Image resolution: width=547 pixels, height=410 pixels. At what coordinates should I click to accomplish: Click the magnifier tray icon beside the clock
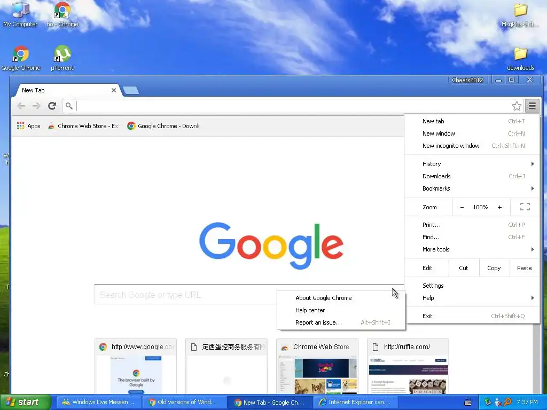coord(507,402)
